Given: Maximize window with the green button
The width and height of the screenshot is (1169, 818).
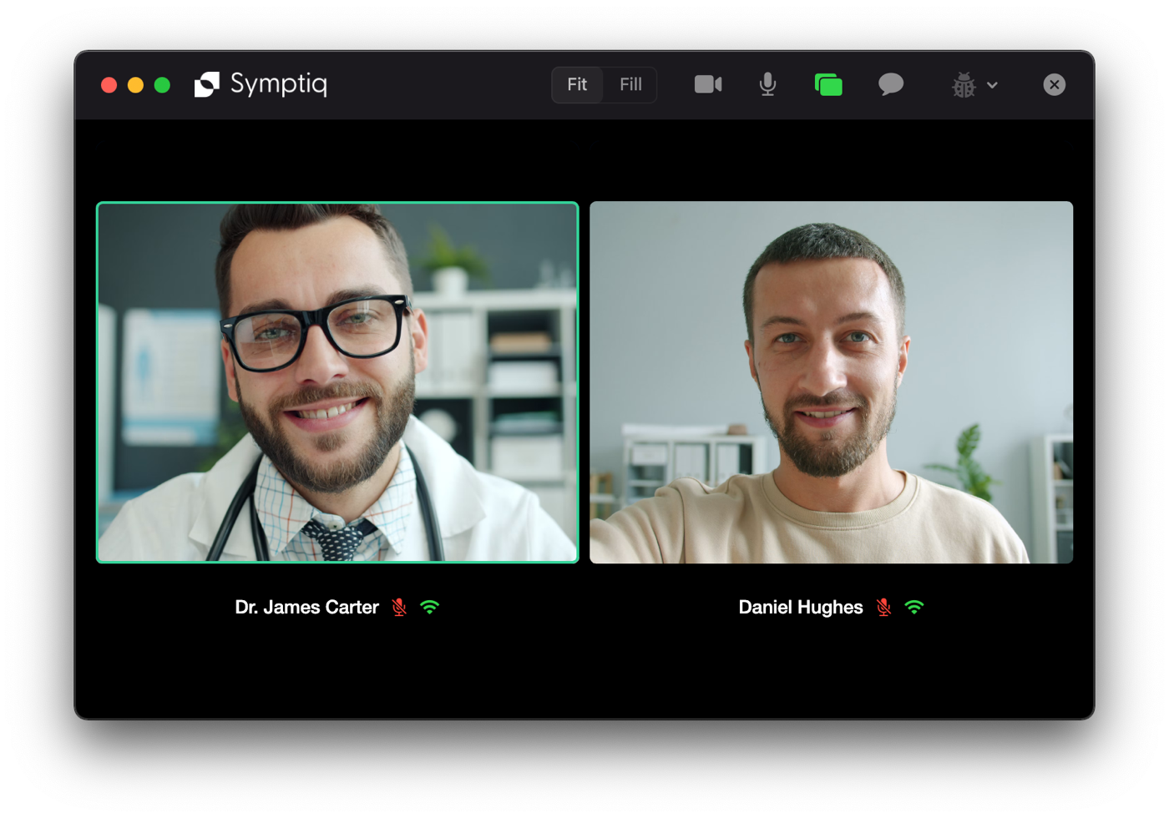Looking at the screenshot, I should [x=162, y=85].
